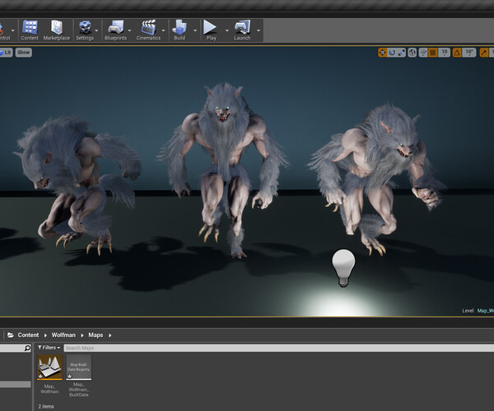Expand the Settings dropdown arrow
The image size is (494, 411).
click(96, 30)
